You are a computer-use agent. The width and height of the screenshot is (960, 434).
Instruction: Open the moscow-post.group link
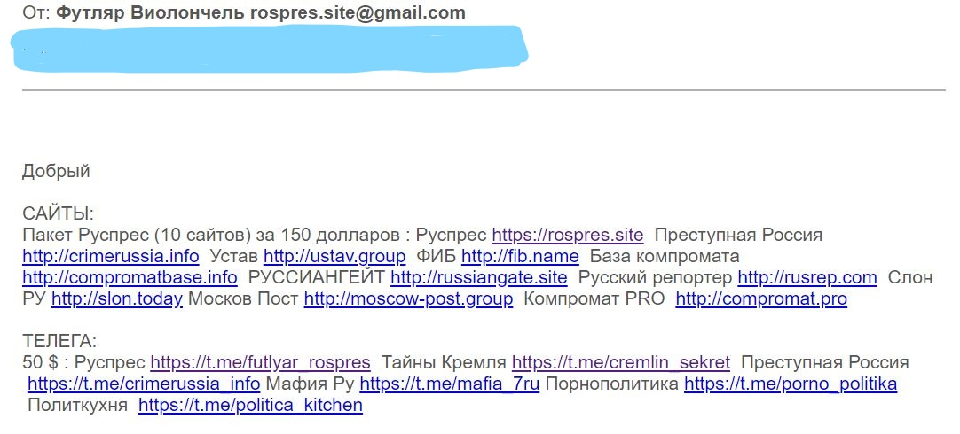coord(408,298)
